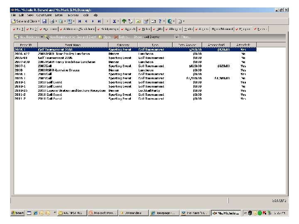Open the Save and Close dropdown arrow
Viewport: 299px width, 224px height.
pyautogui.click(x=39, y=21)
